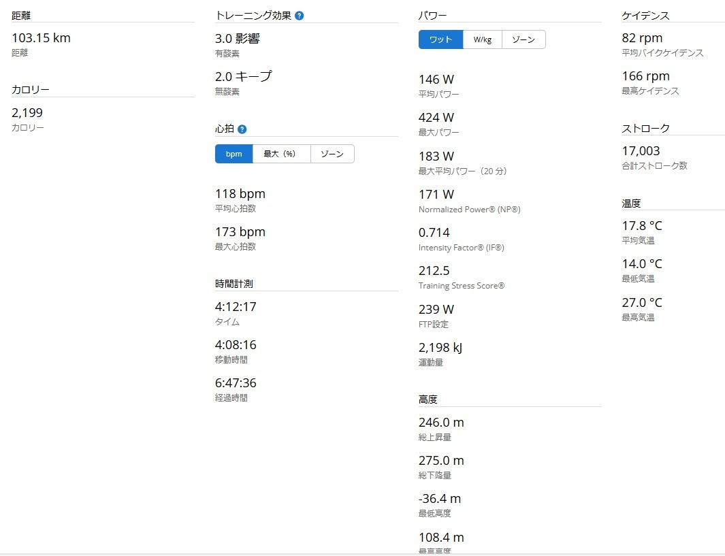Open the heart rate help icon
Screen dimensions: 725x556
pyautogui.click(x=242, y=129)
